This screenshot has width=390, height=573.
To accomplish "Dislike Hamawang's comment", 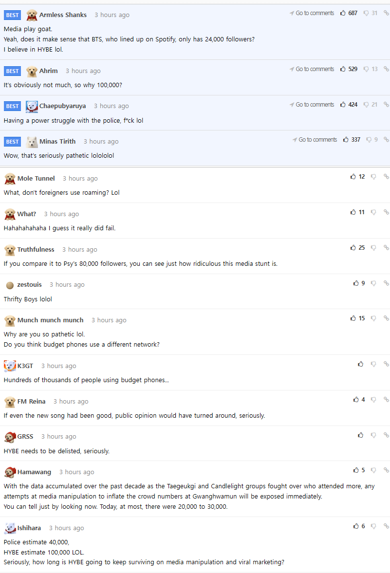I will [x=373, y=470].
